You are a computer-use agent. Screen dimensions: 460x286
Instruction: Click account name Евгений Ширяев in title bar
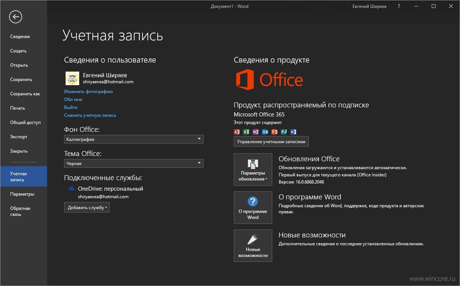click(369, 6)
